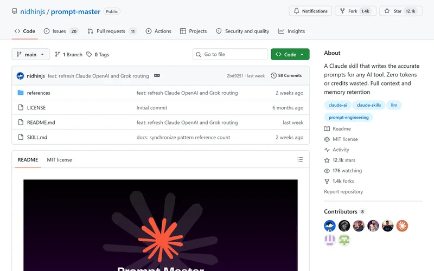Open the green pixel contributor avatar
Viewport: 434px width, 271px height.
click(x=344, y=240)
